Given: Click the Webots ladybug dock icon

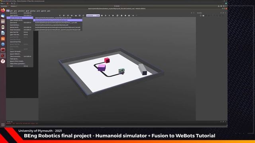Looking at the screenshot, I should click(3, 56).
